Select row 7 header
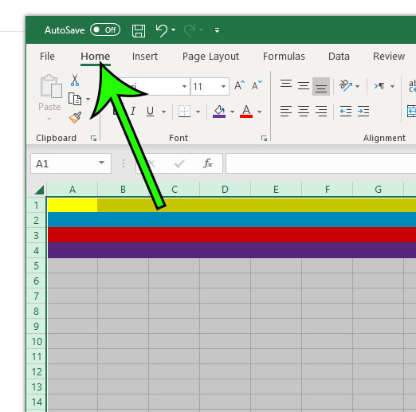Screen dimensions: 416x412 click(37, 296)
